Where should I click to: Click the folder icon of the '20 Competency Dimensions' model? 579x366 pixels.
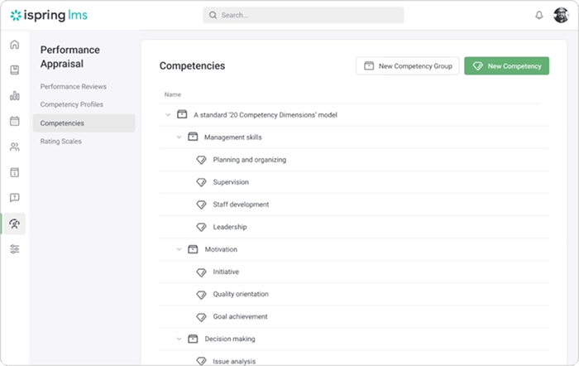point(182,114)
